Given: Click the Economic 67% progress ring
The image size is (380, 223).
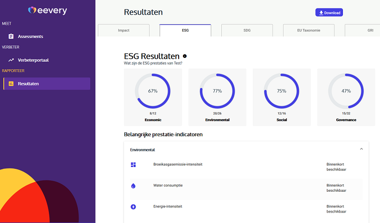Looking at the screenshot, I should pos(152,91).
